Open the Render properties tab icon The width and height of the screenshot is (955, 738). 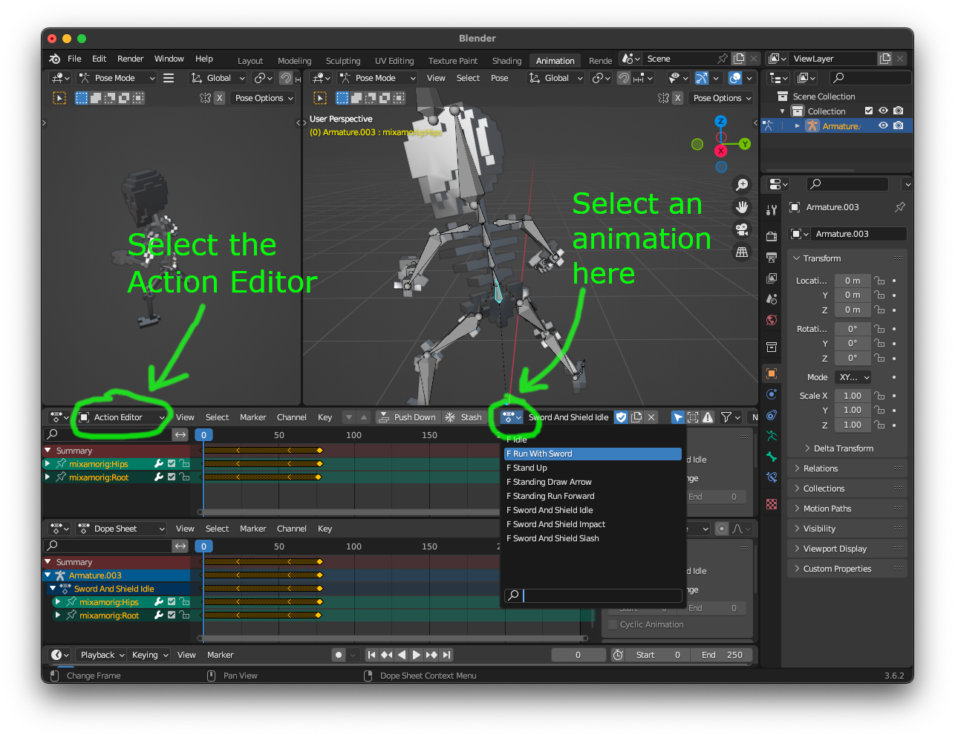tap(772, 236)
